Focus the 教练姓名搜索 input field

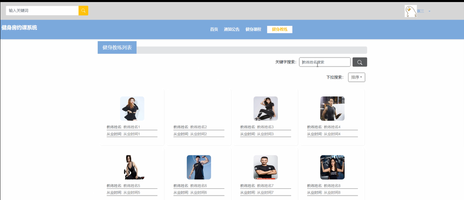click(x=325, y=62)
